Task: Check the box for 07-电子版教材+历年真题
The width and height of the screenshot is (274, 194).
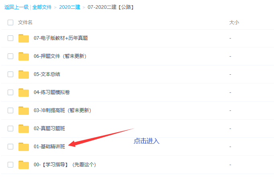Action: coord(10,38)
